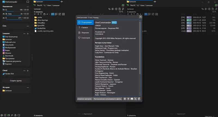This screenshot has width=218, height=117.
Task: Expand left pane preview panel 'предпросмотр'
Action: point(87,114)
